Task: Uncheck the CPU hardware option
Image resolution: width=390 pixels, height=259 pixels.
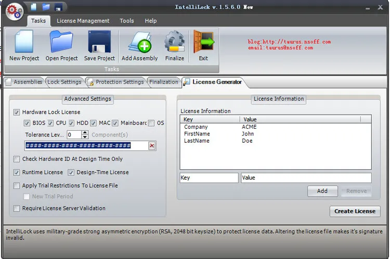Action: (50, 123)
